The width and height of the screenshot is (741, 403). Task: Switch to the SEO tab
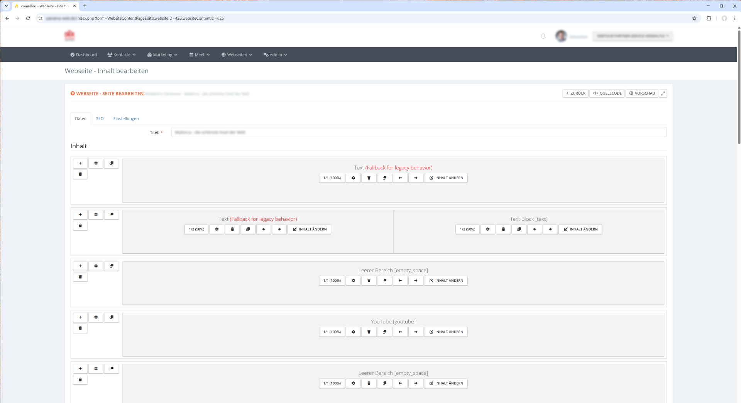pyautogui.click(x=100, y=119)
